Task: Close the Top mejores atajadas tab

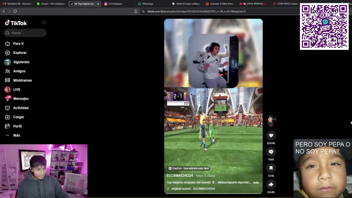Action: [x=98, y=4]
